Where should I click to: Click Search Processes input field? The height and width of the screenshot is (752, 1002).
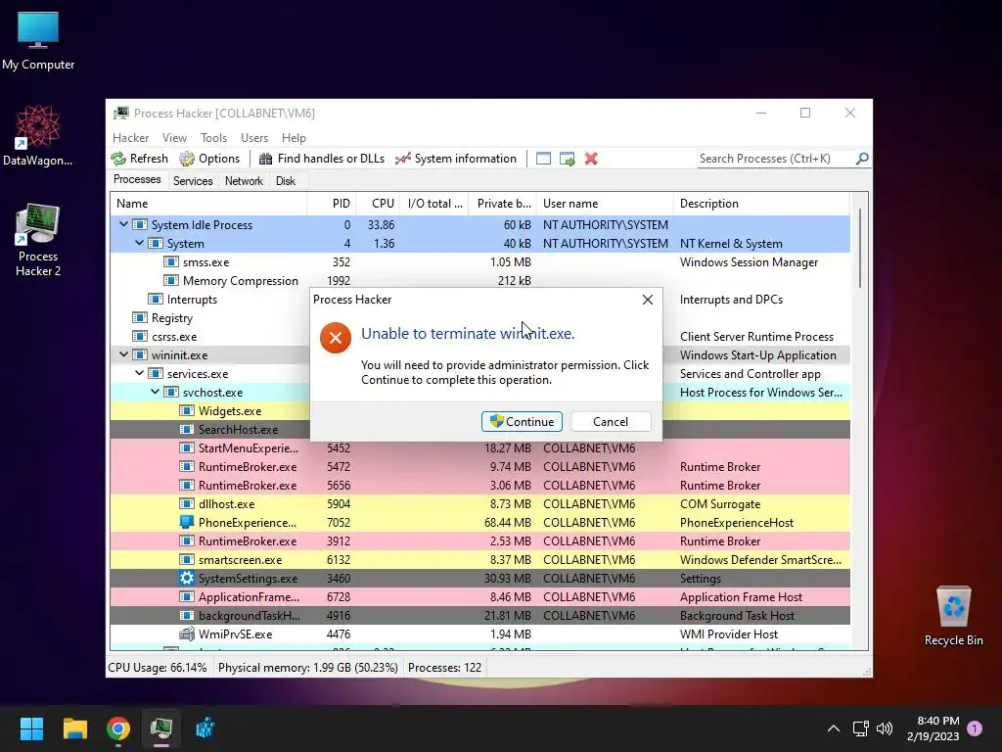[775, 158]
